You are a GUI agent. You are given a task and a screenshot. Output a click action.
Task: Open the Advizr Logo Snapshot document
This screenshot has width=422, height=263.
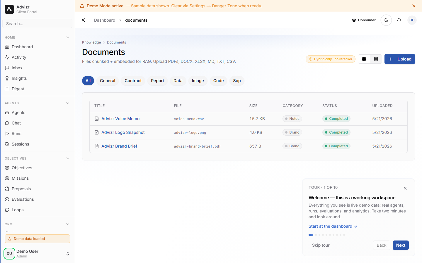pyautogui.click(x=123, y=132)
